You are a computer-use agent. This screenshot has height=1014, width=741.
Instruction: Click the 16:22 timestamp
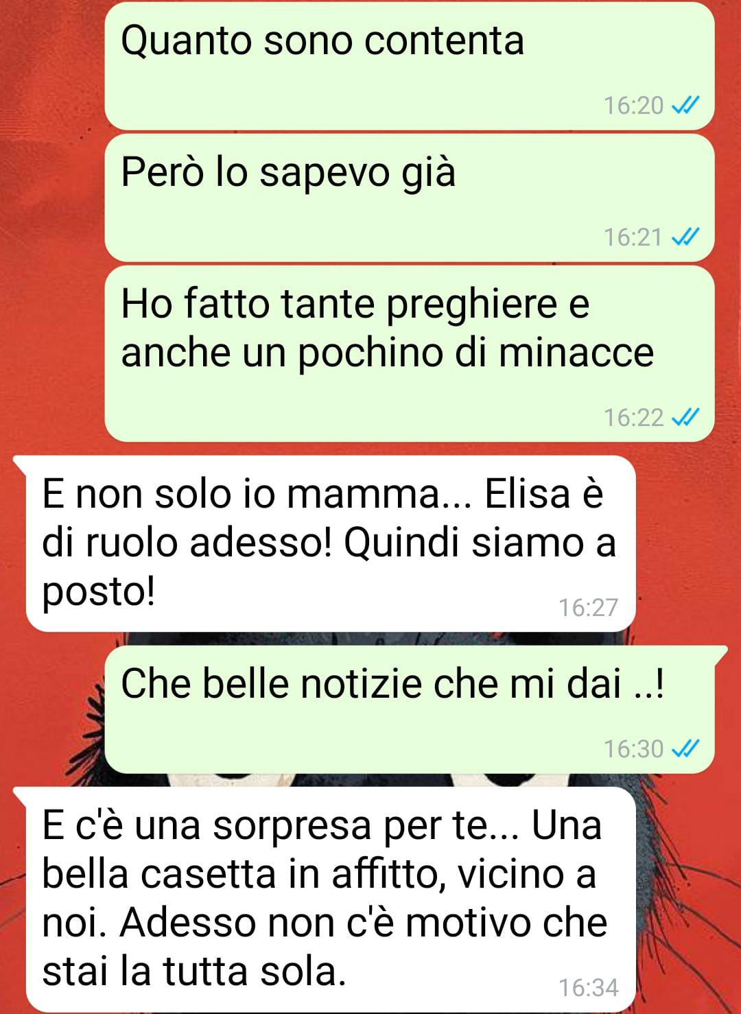[x=633, y=417]
